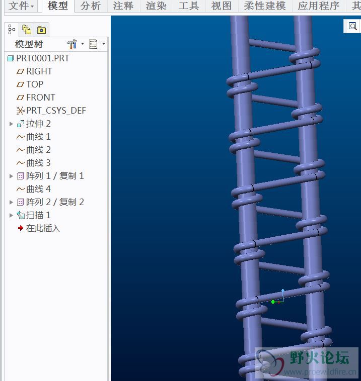Click the 曲线 3 curve icon

point(21,163)
